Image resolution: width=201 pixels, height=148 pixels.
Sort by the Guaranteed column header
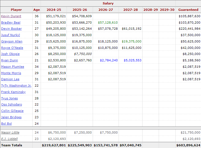(188, 10)
